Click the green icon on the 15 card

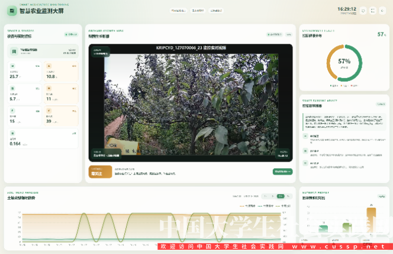pos(12,111)
